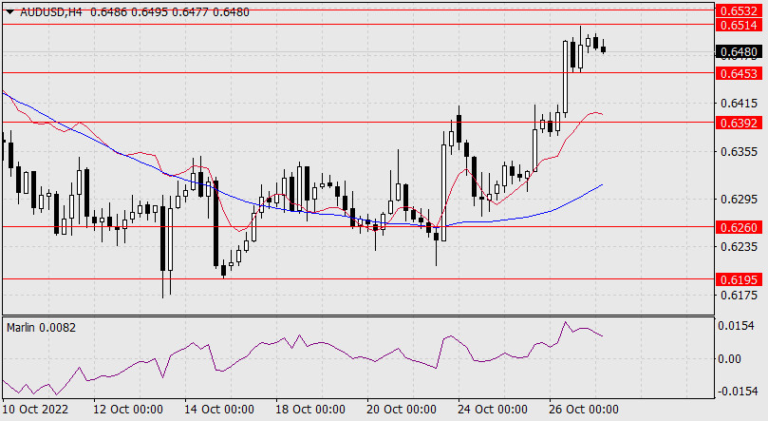Click the Marlin 0.0082 indicator label

click(x=42, y=327)
